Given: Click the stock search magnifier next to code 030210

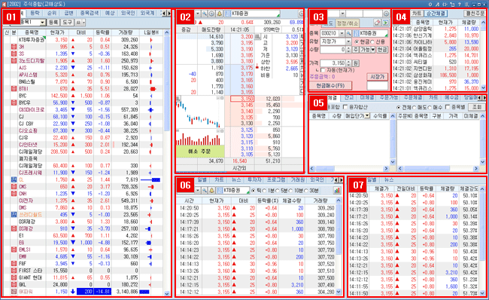Looking at the screenshot, I should point(348,33).
